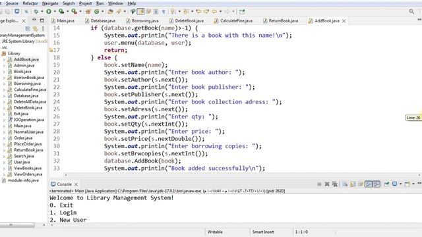Viewport: 422px width, 237px height.
Task: Expand Database.java node in Package Explorer
Action: tap(4, 95)
